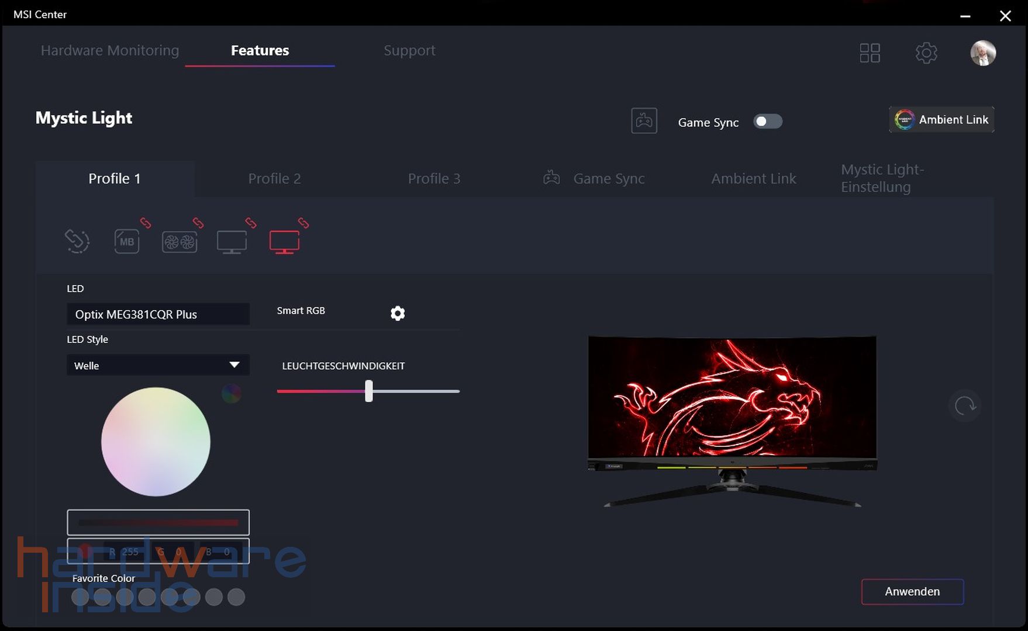This screenshot has height=631, width=1028.
Task: Select the motherboard device icon
Action: click(x=127, y=241)
